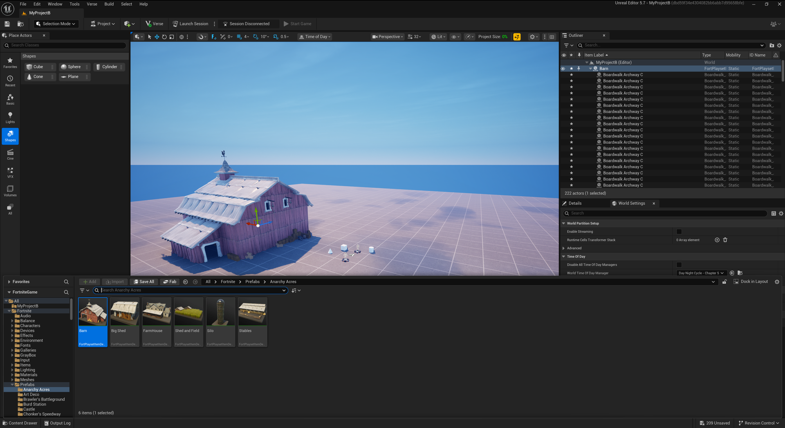Open the Build menu
The height and width of the screenshot is (428, 785).
tap(109, 4)
